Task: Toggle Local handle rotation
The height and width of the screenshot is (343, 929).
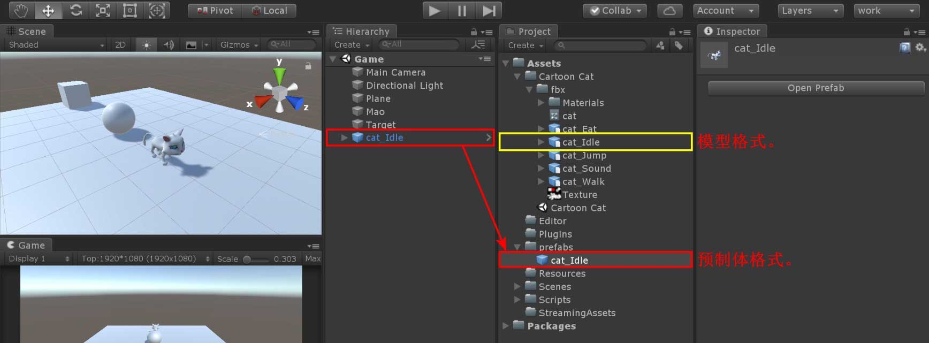Action: (x=269, y=11)
